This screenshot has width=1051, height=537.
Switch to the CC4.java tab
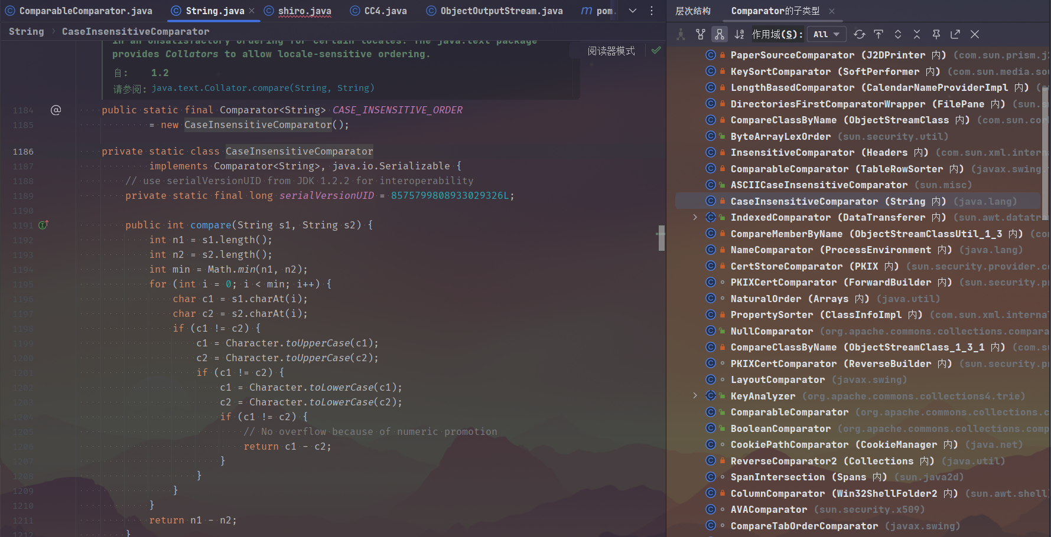click(385, 11)
